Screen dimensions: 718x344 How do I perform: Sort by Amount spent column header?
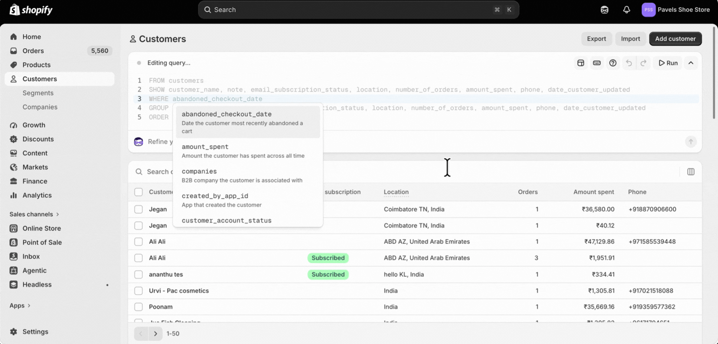tap(594, 192)
